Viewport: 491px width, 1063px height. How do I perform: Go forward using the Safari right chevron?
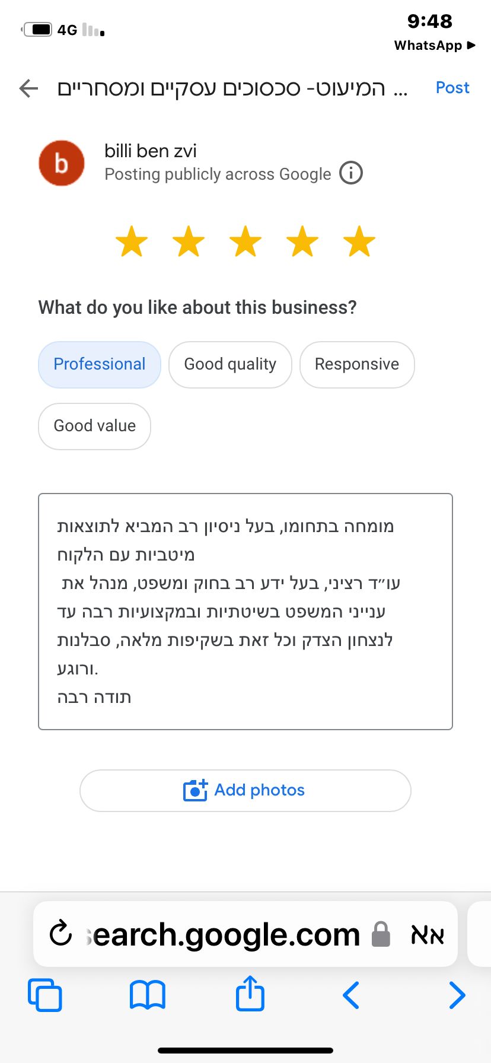click(457, 995)
